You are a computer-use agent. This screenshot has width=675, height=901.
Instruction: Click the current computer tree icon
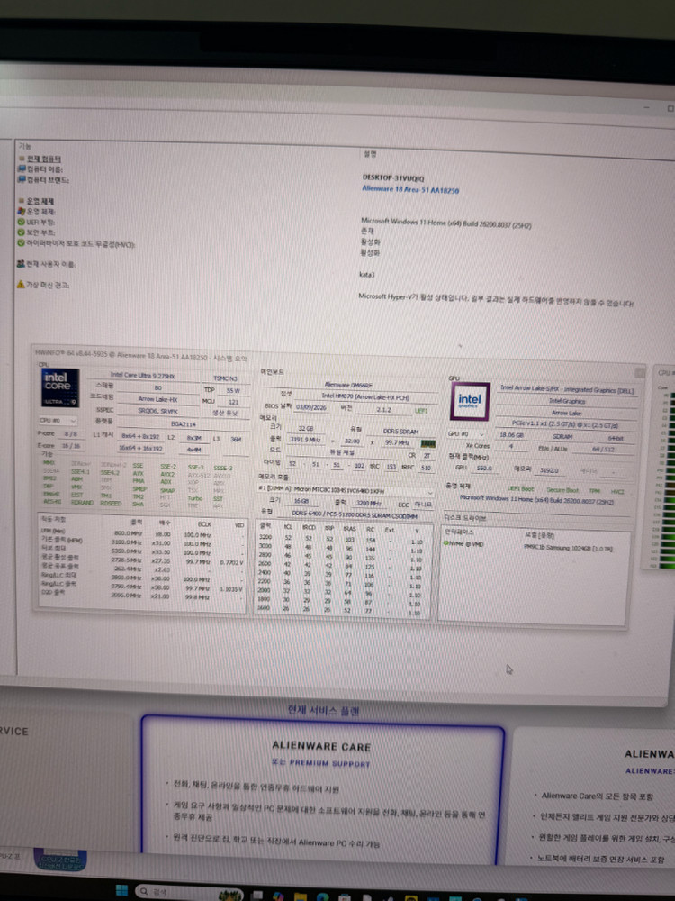pos(21,159)
